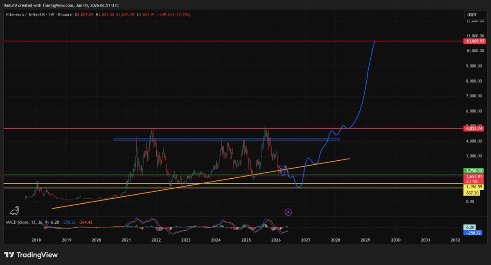
Task: Click the 6,000.00 price axis label
Action: 473,111
